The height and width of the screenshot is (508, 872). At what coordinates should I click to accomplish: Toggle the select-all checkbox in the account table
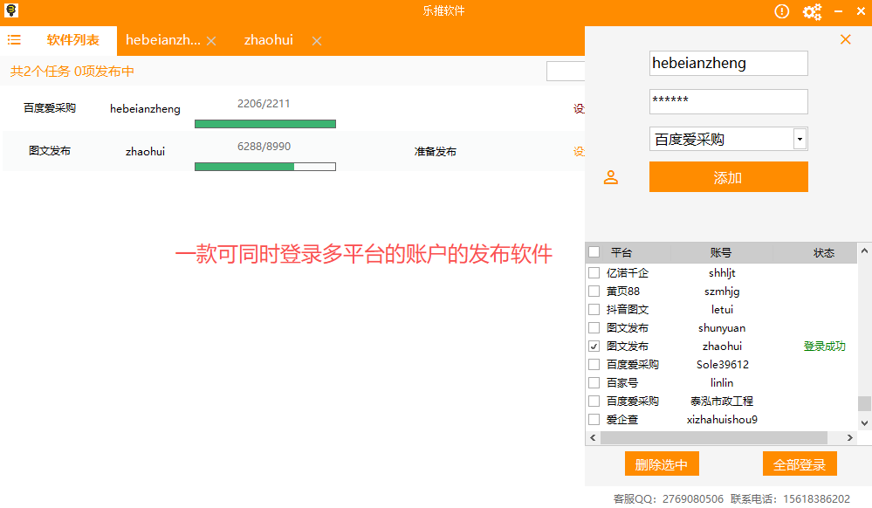(x=594, y=252)
